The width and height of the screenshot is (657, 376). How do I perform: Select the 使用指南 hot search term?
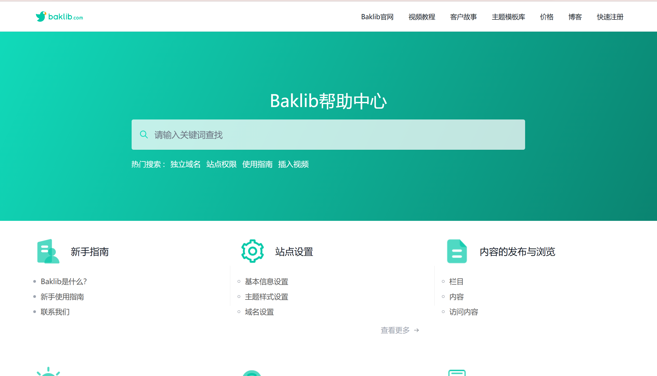(257, 164)
